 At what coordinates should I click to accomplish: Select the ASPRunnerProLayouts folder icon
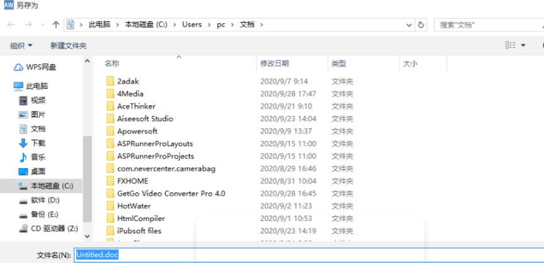tap(110, 143)
